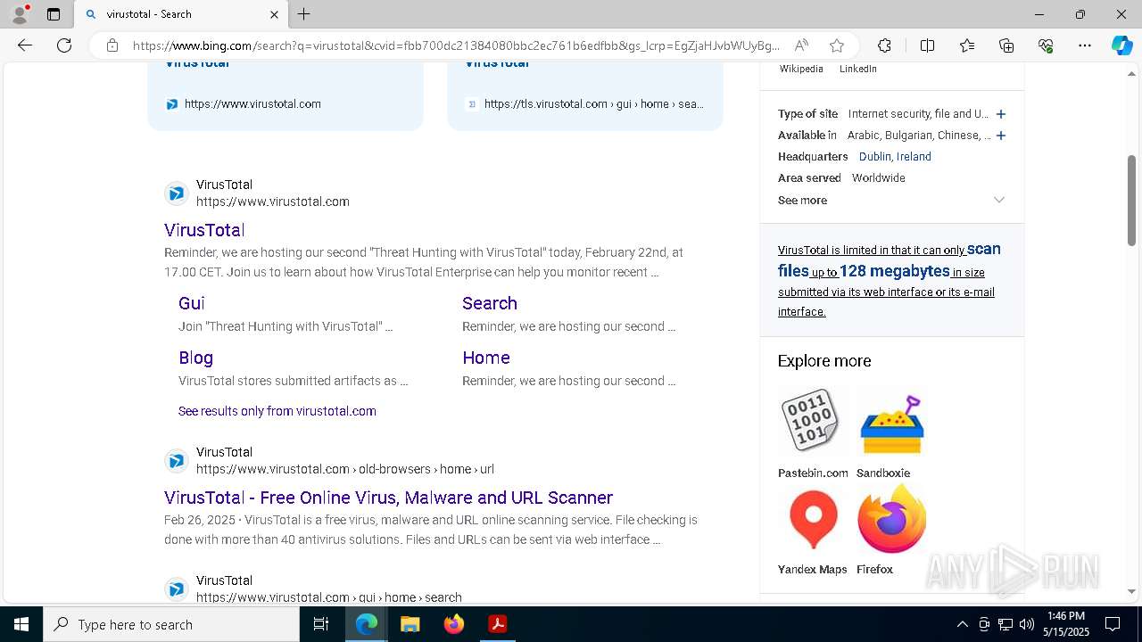Expand Type of site plus icon
Screen dimensions: 1142x642
pyautogui.click(x=1001, y=114)
